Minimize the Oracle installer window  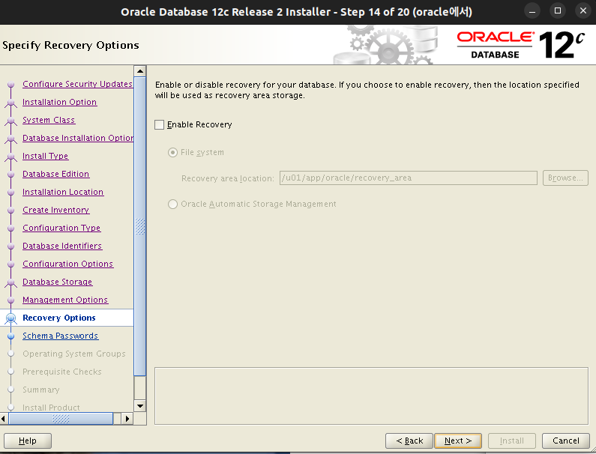tap(532, 11)
